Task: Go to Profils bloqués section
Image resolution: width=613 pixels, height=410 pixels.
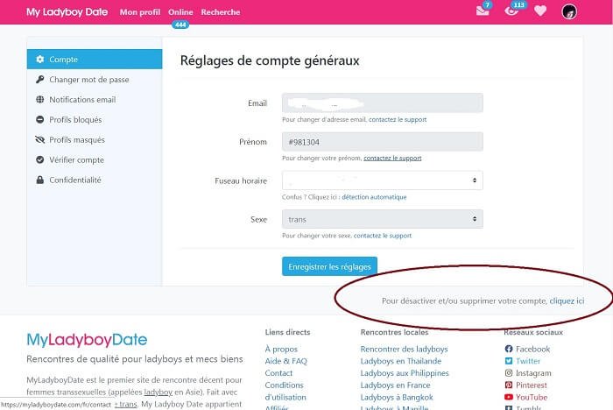Action: click(75, 120)
